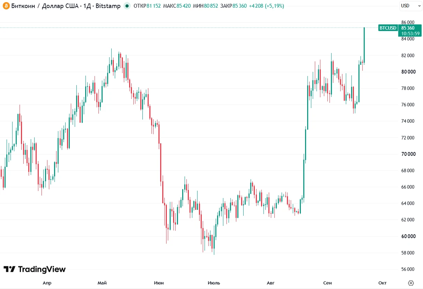Screen dimensions: 423x289
Task: Click the 70 000 price scale label
Action: point(408,154)
